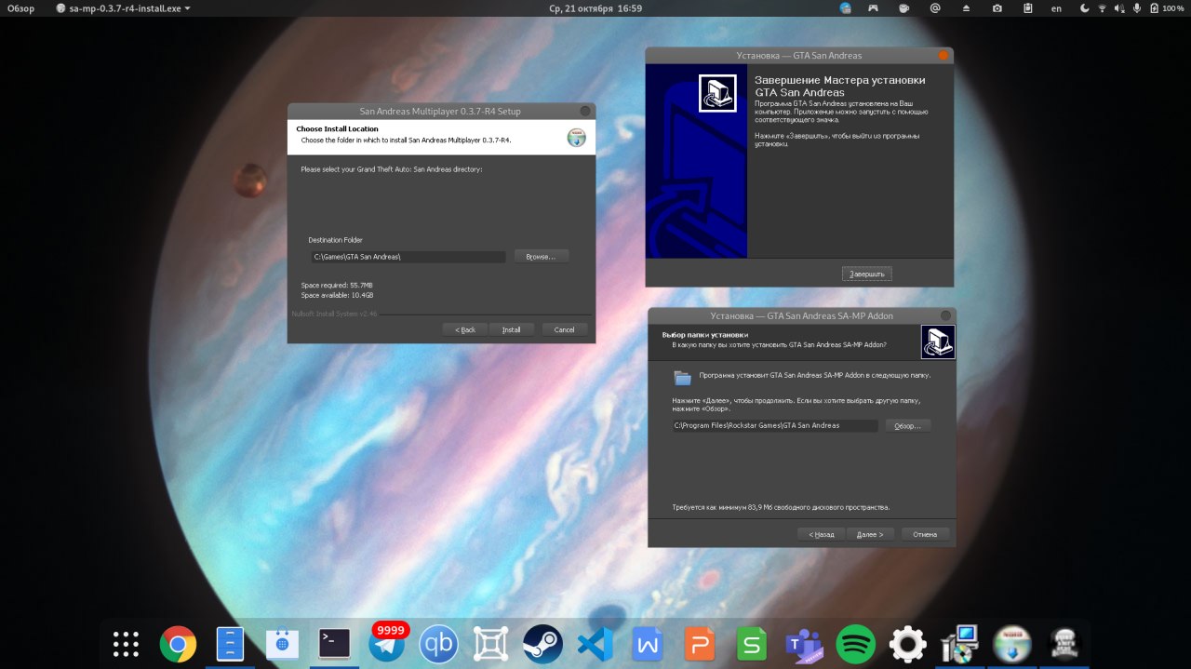This screenshot has width=1191, height=669.
Task: Click the folder icon in SA-MP Addon installer
Action: click(683, 377)
